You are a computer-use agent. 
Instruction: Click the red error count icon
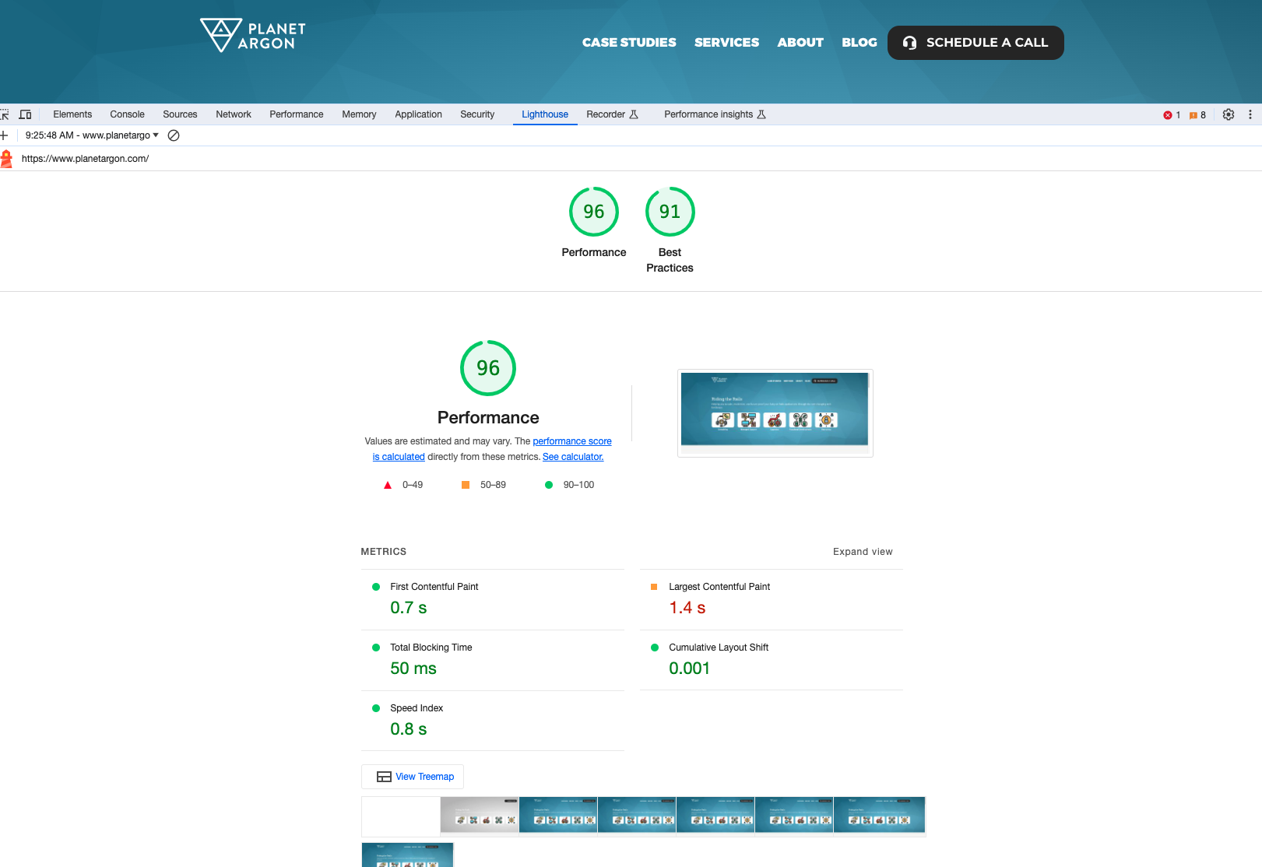pyautogui.click(x=1168, y=115)
